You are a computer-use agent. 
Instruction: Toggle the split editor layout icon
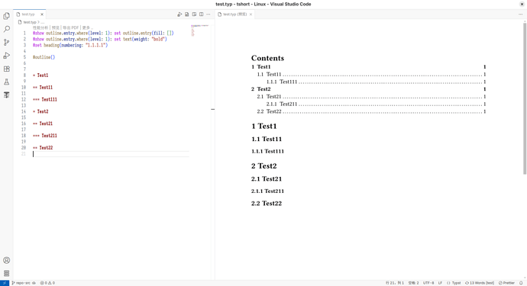(x=201, y=14)
